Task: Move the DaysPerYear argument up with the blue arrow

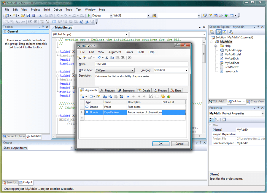Action: [x=128, y=96]
